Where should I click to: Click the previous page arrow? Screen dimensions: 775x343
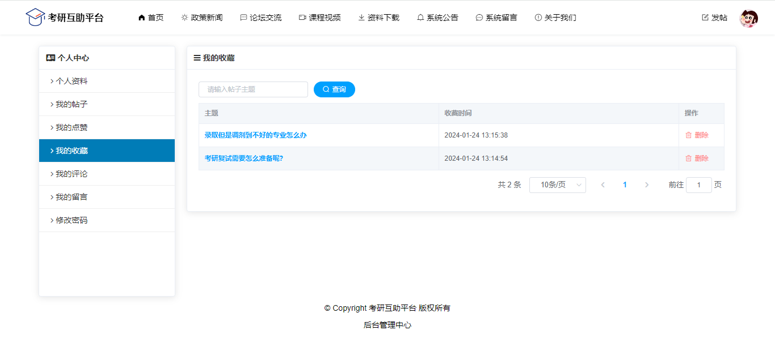tap(603, 185)
